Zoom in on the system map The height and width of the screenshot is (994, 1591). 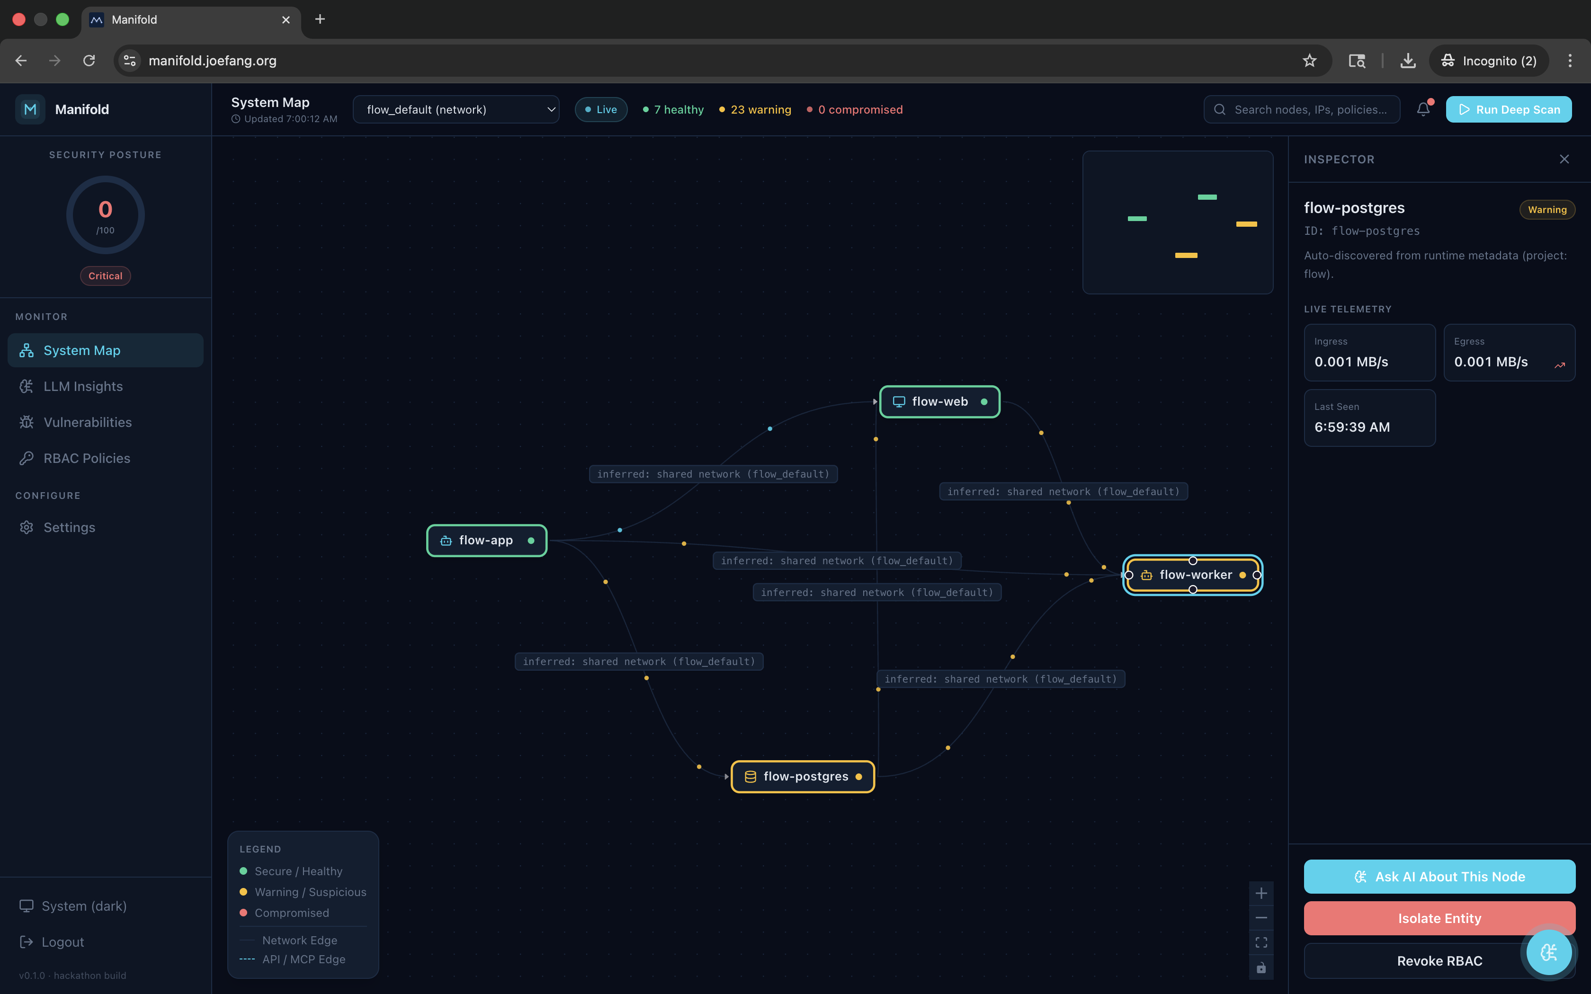tap(1261, 894)
